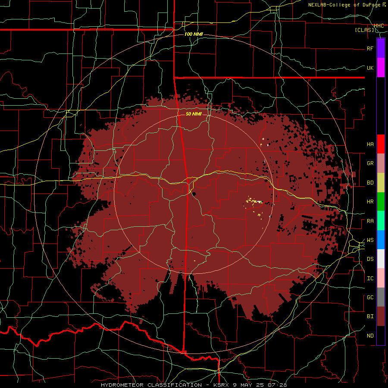The height and width of the screenshot is (388, 388).
Task: Click the IC legend label
Action: point(370,278)
